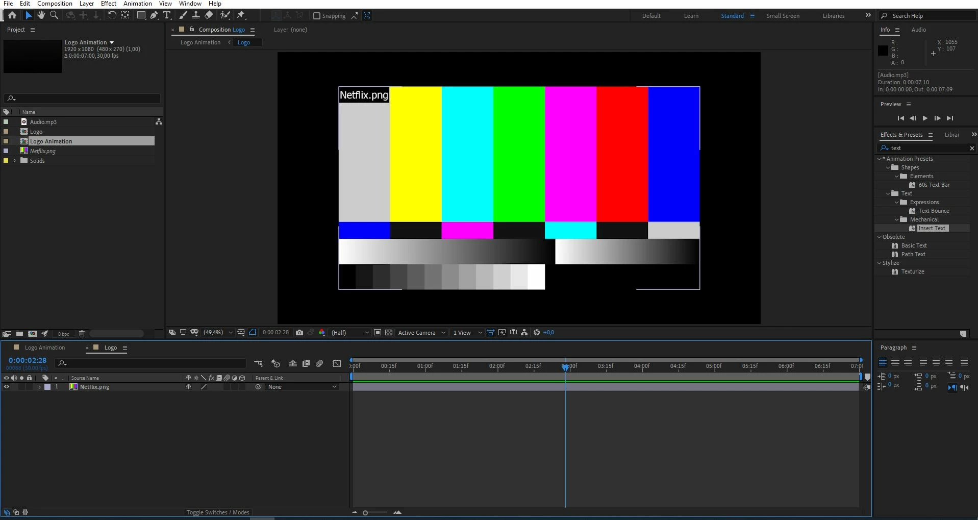Select the Pen tool
This screenshot has height=520, width=978.
[154, 15]
